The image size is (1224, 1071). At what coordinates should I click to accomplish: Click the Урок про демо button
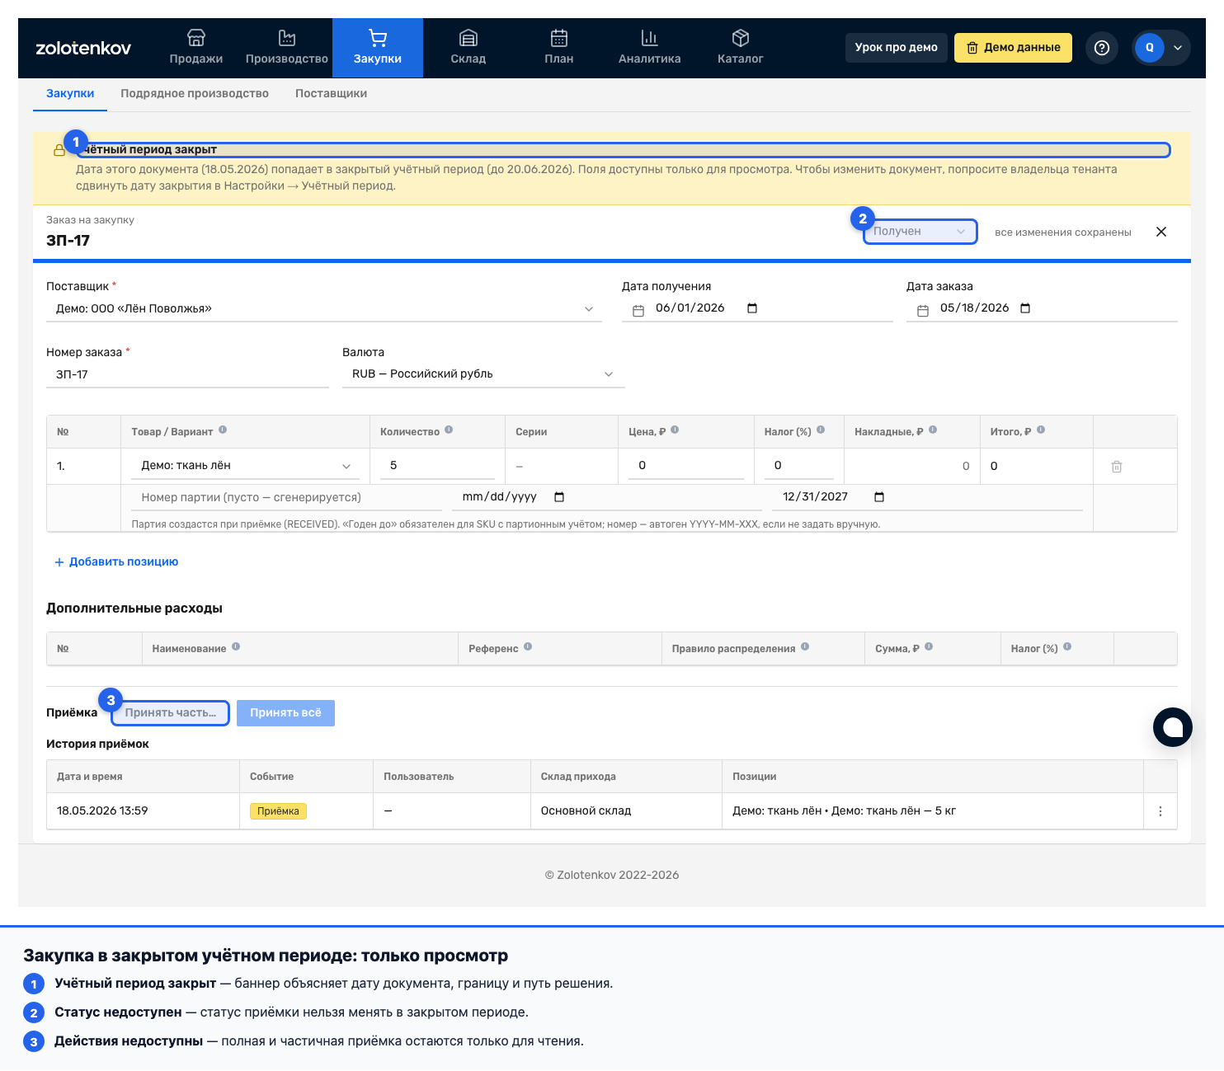(x=897, y=48)
